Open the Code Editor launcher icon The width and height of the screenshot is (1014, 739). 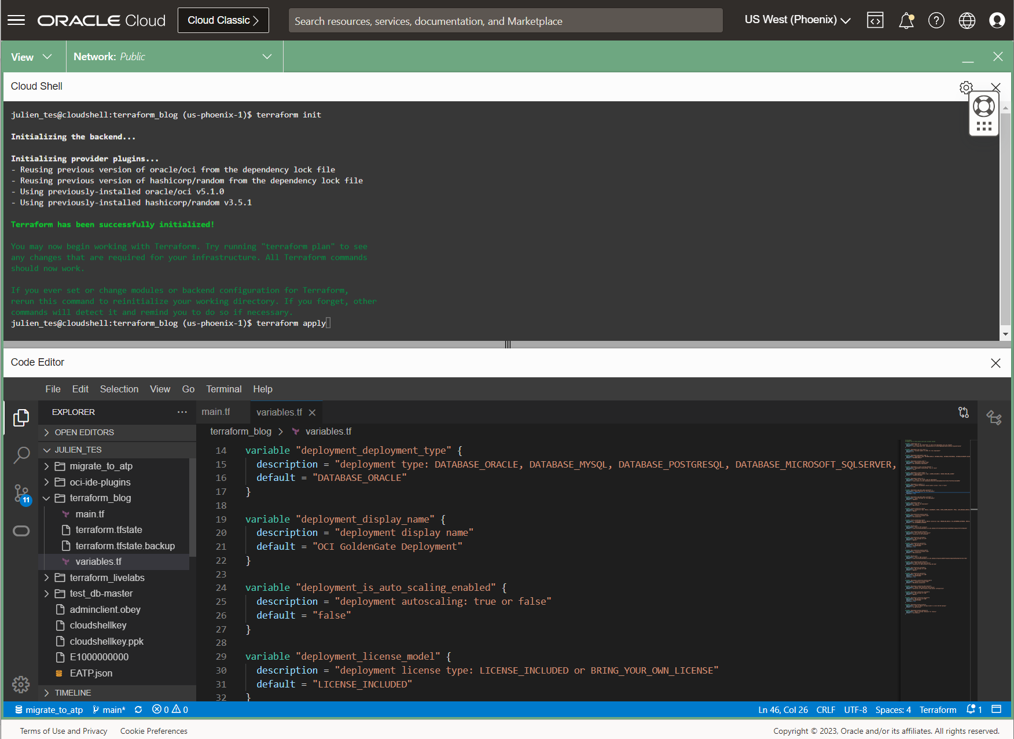tap(875, 20)
